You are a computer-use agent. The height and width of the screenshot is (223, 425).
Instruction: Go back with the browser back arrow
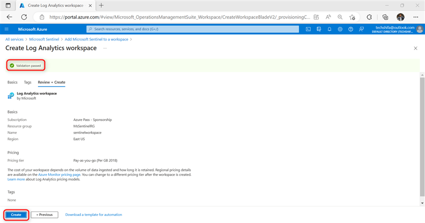[9, 17]
